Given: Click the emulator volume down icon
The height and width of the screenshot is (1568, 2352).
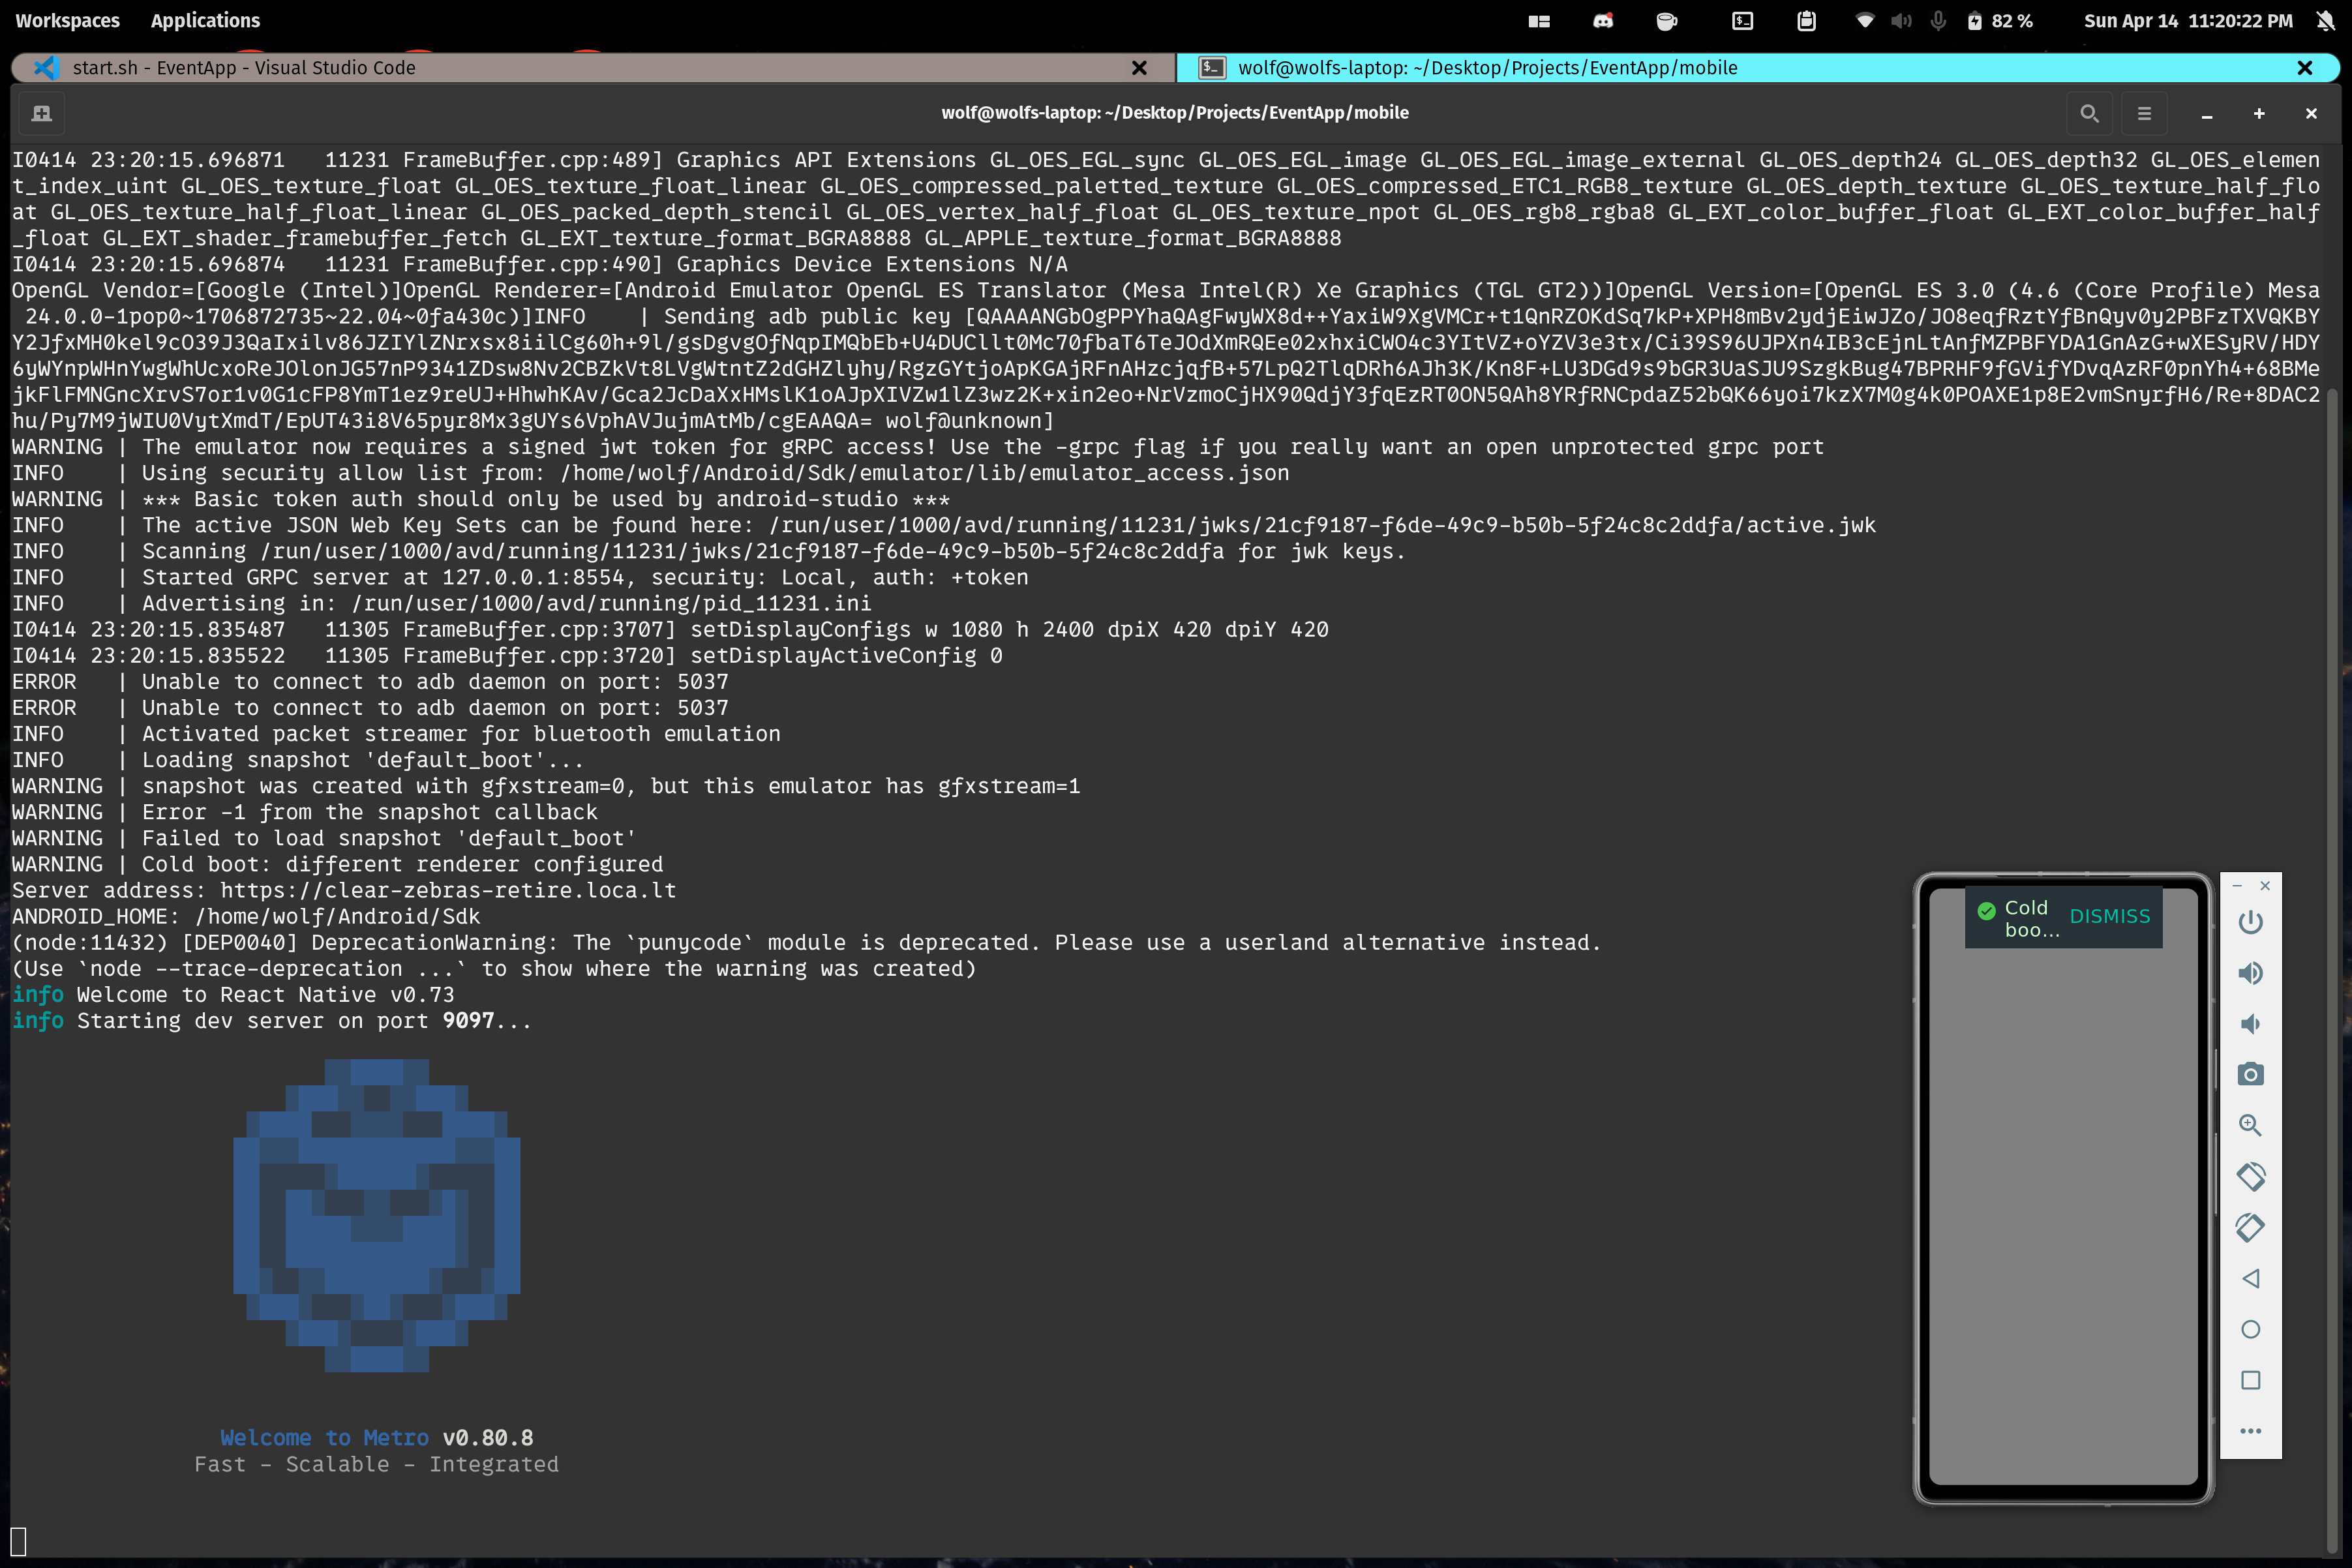Looking at the screenshot, I should 2250,1024.
